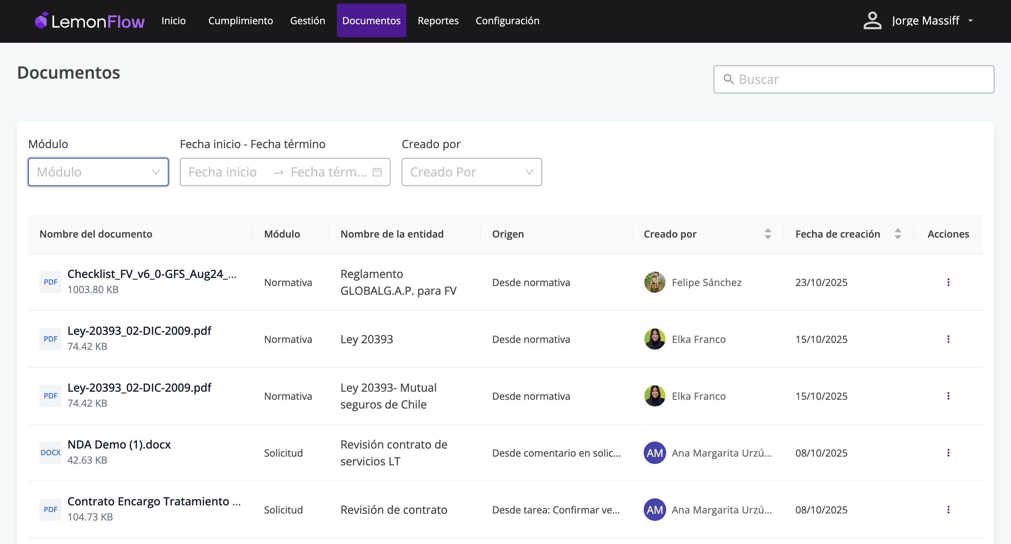This screenshot has width=1011, height=544.
Task: Expand the Creado Por filter dropdown
Action: pyautogui.click(x=471, y=172)
